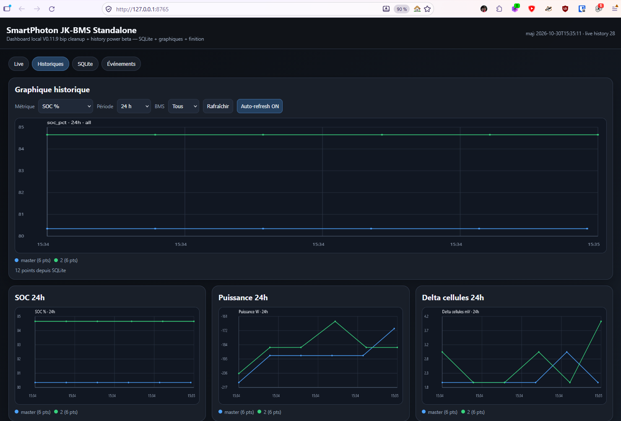Click the '12 points depuis SQLite' text
Viewport: 621px width, 421px height.
point(40,270)
